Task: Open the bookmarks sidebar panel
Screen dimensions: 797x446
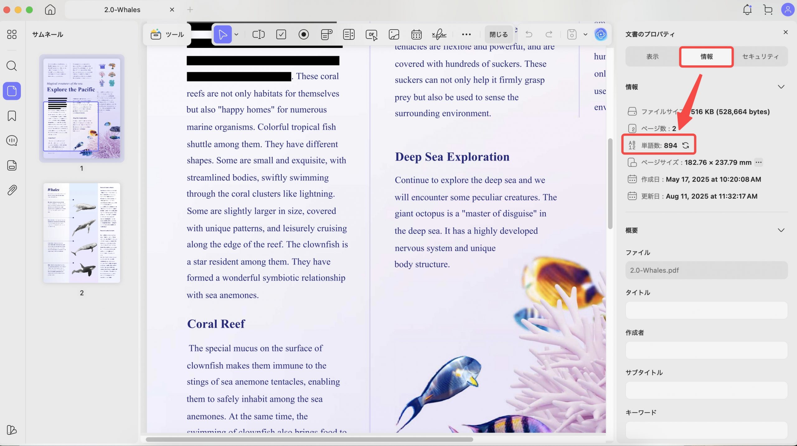Action: [x=12, y=116]
